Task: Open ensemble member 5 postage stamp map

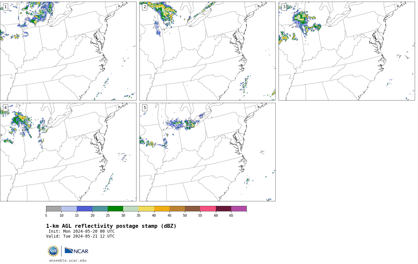Action: (x=207, y=152)
